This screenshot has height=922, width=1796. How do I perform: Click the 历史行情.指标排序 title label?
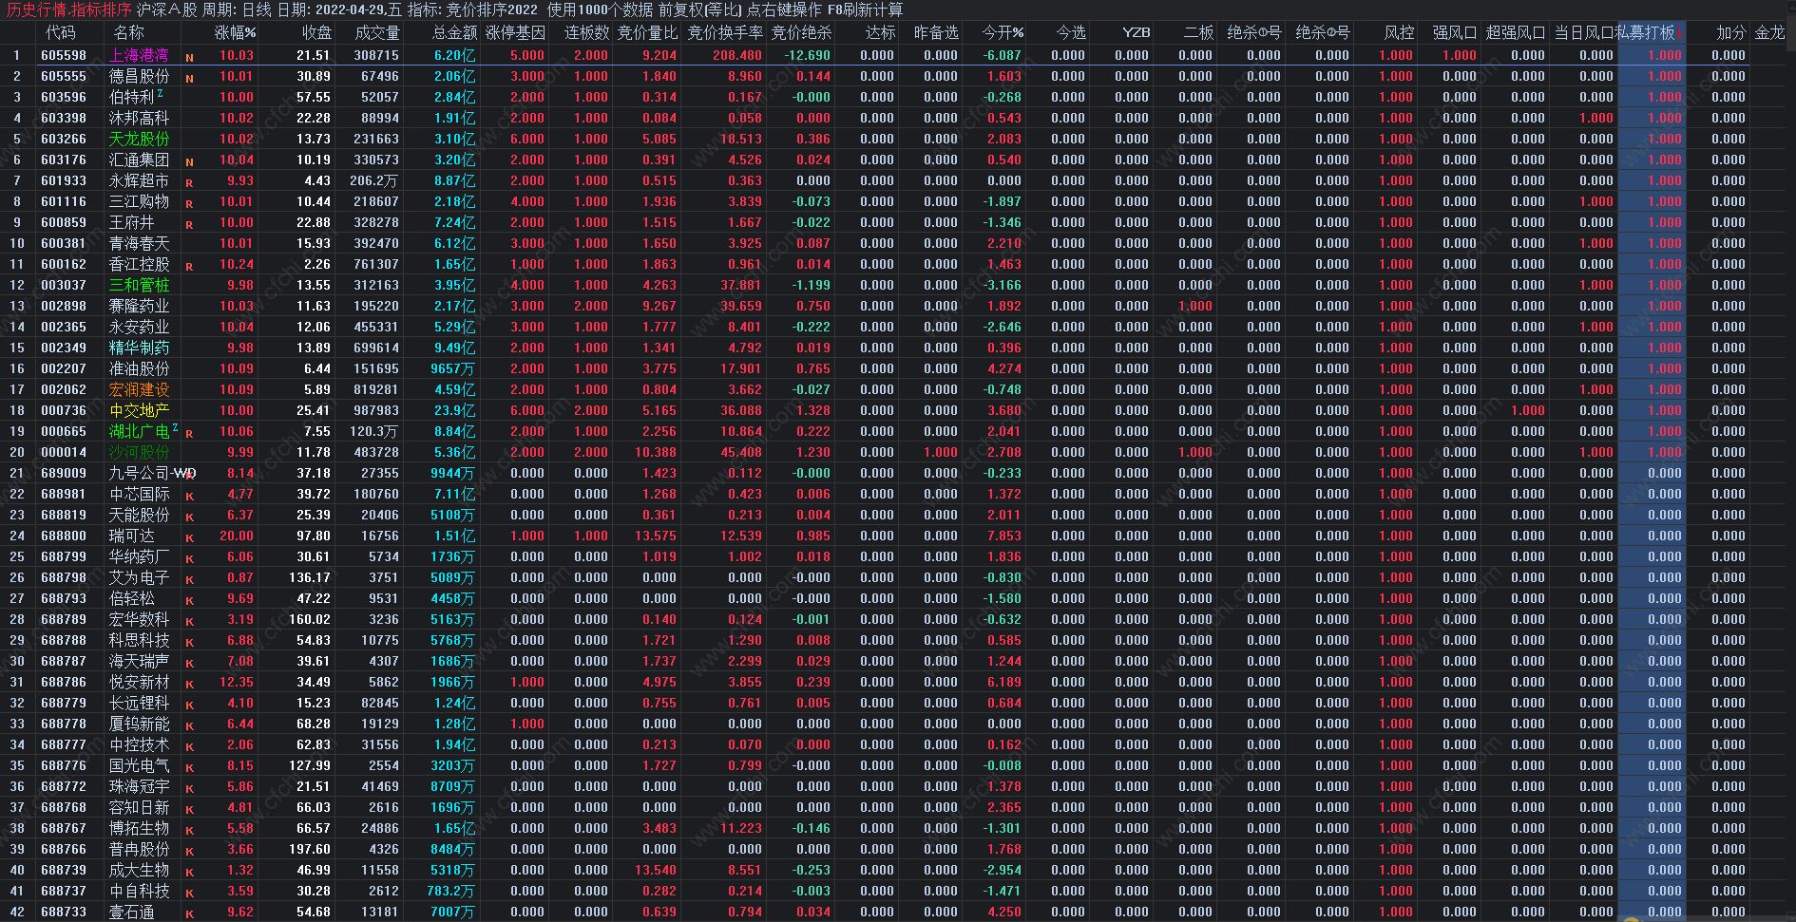[x=69, y=9]
